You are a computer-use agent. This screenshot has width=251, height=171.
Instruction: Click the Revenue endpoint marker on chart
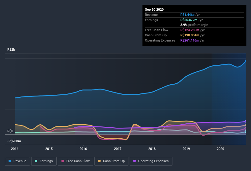[x=246, y=61]
